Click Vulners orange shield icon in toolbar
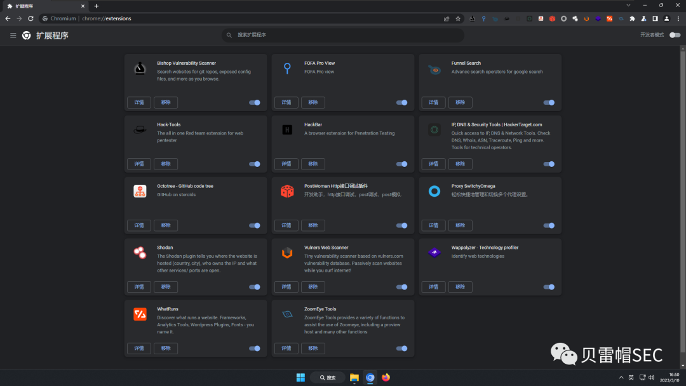Viewport: 686px width, 386px height. 586,19
